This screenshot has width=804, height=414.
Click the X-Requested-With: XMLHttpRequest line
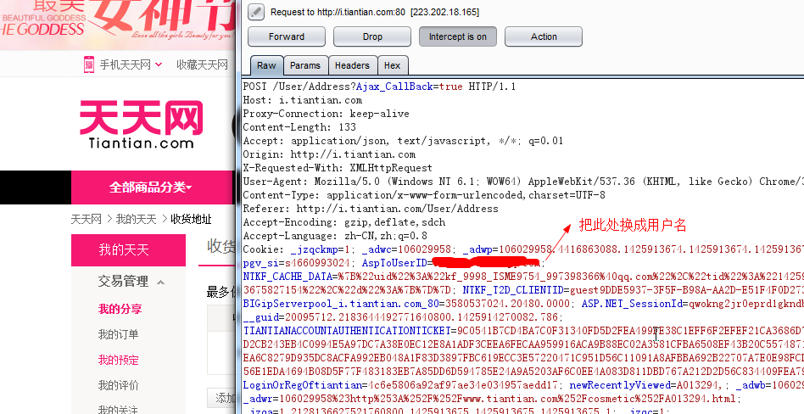point(338,168)
